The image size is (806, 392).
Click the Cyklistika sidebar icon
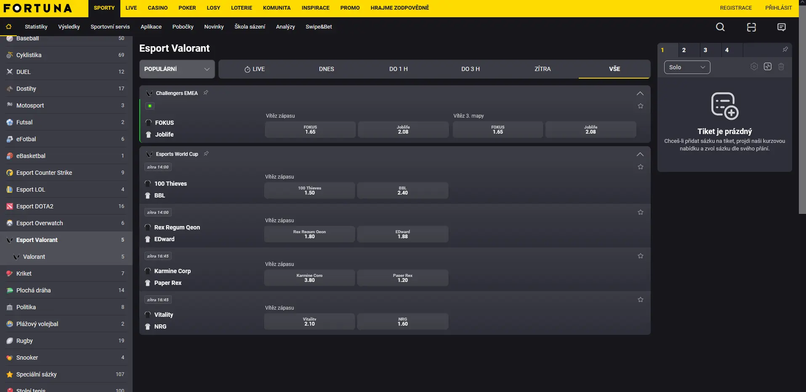(x=10, y=55)
